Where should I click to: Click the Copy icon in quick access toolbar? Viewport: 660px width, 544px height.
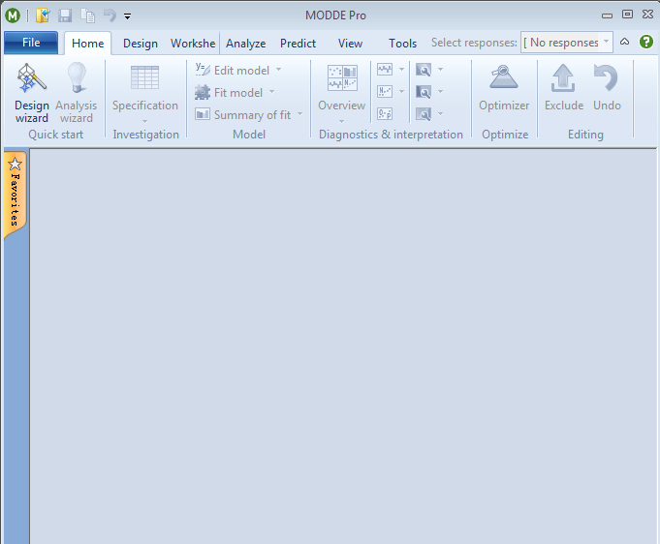coord(87,15)
